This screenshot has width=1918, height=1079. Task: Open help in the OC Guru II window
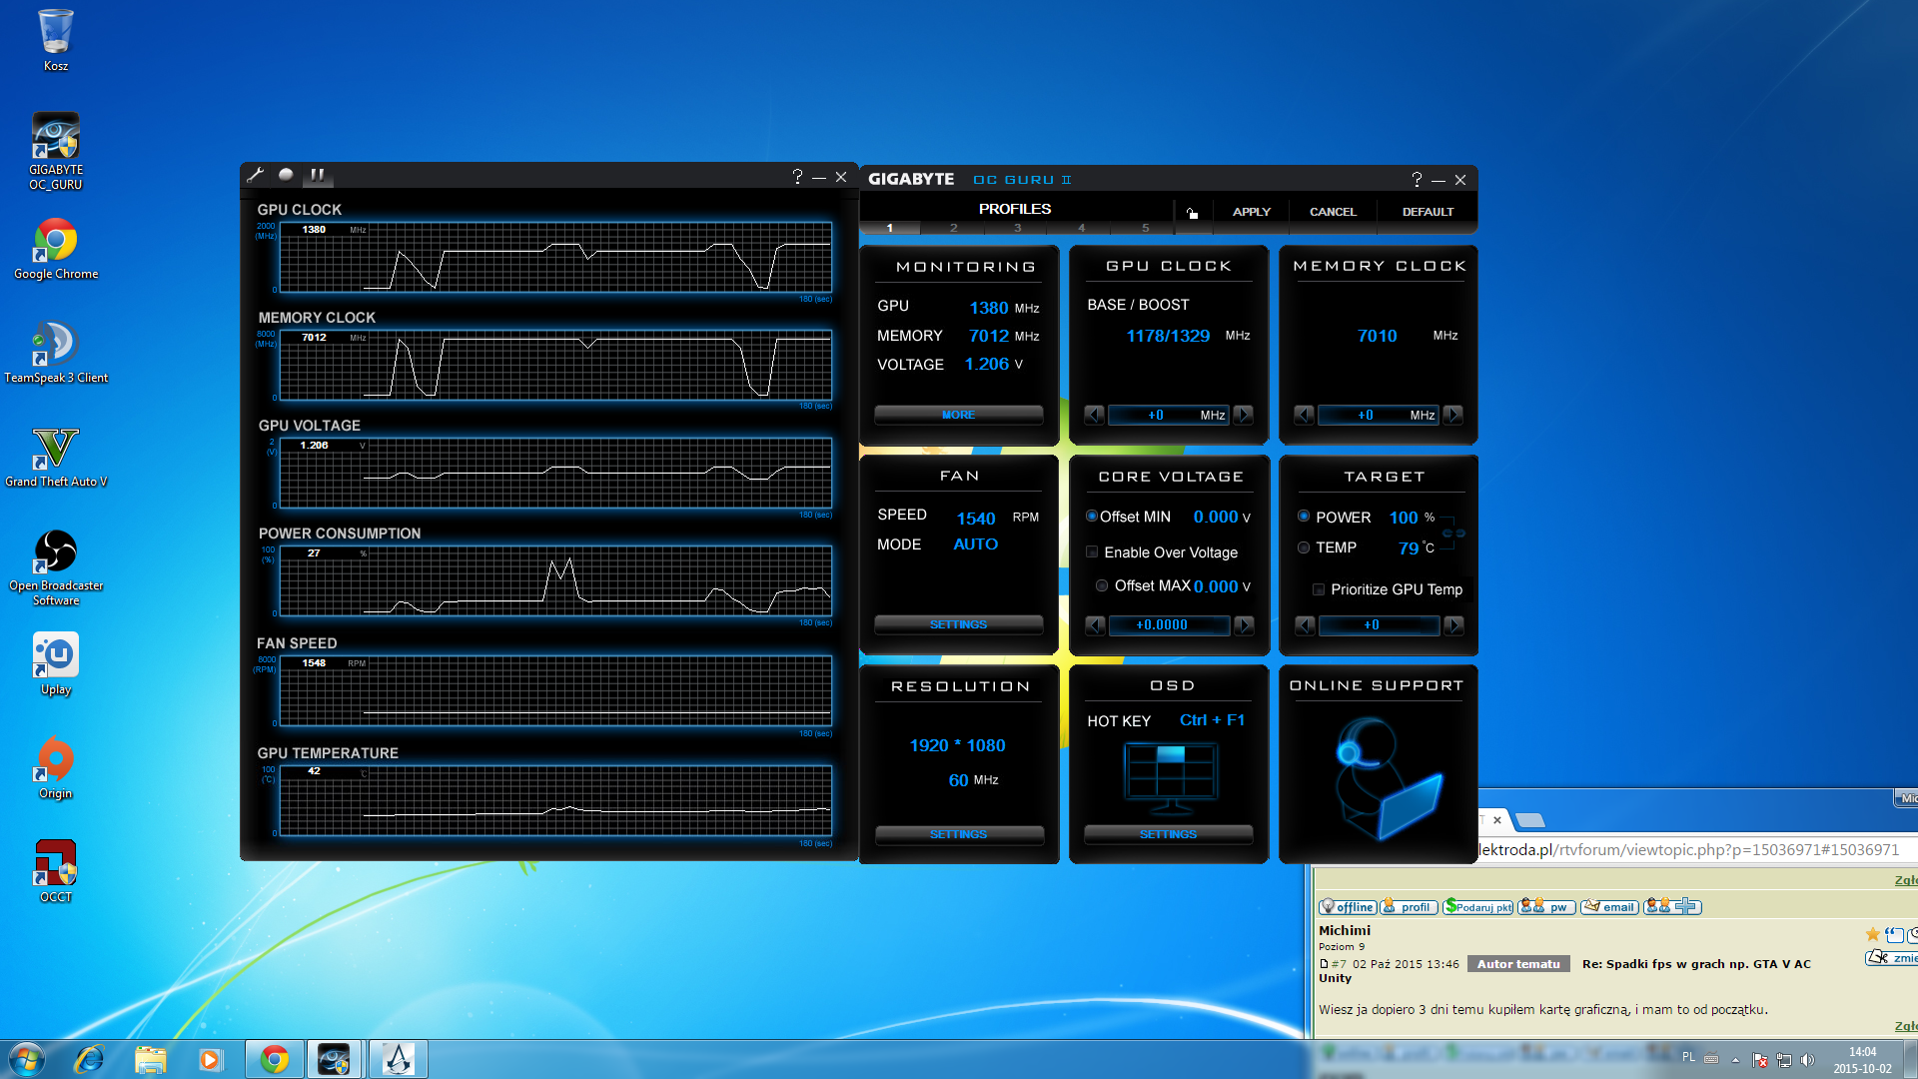click(x=1417, y=180)
